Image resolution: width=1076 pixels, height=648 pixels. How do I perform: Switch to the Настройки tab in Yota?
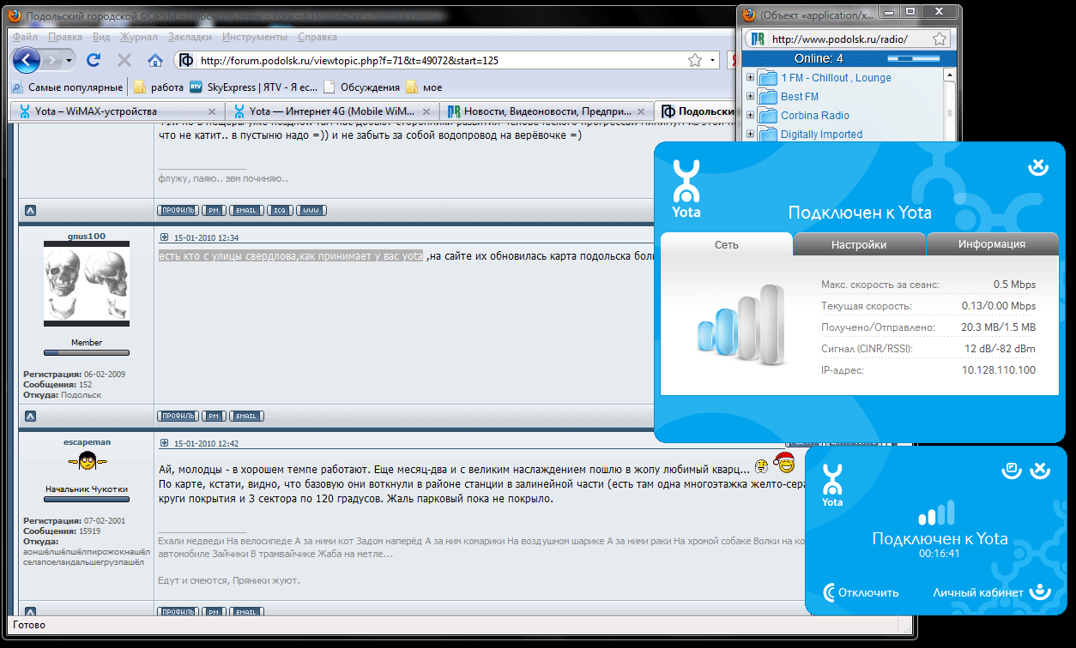[x=859, y=244]
